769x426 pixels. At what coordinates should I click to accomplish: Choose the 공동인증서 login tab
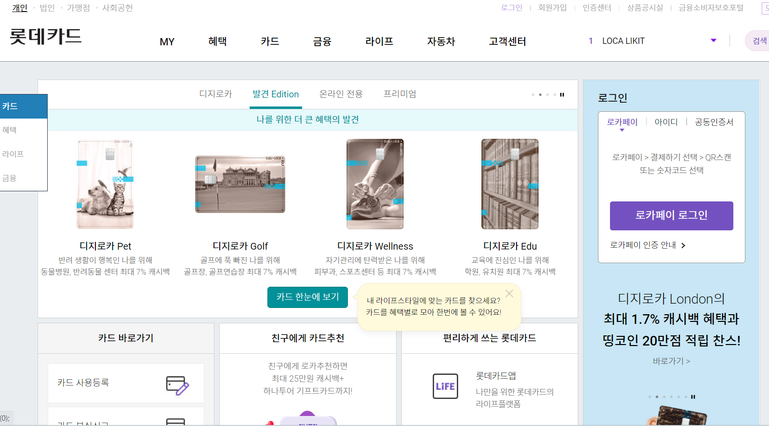tap(714, 122)
